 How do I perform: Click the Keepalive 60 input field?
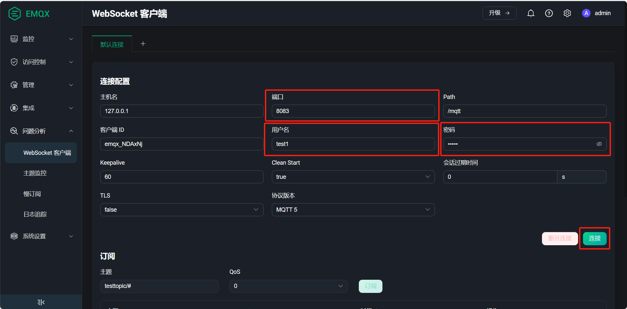point(182,177)
